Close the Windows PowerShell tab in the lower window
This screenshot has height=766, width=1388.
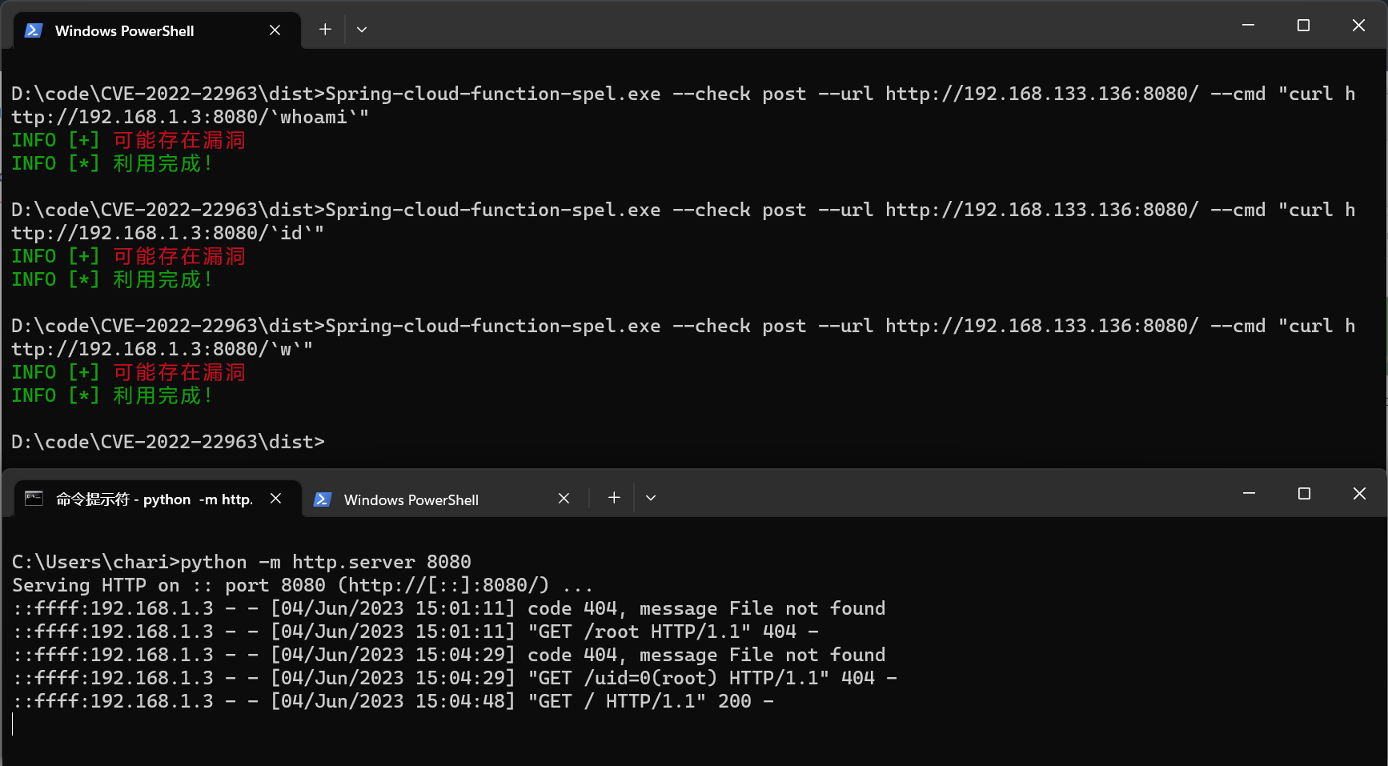point(564,499)
